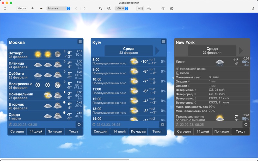
Task: Switch Москва widget to Сегодня tab
Action: 17,131
